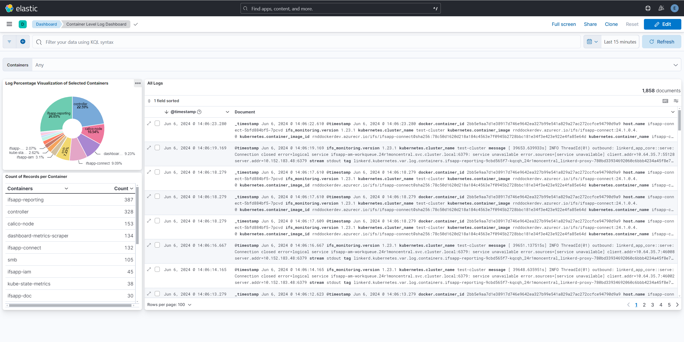Switch to the Dashboard breadcrumb

46,24
